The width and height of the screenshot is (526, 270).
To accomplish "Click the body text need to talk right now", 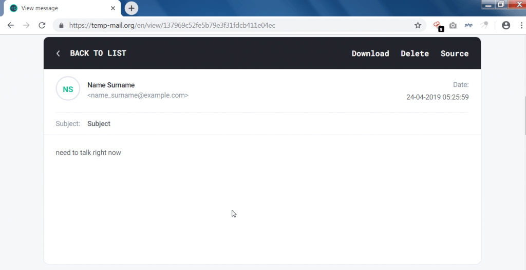I will coord(88,152).
